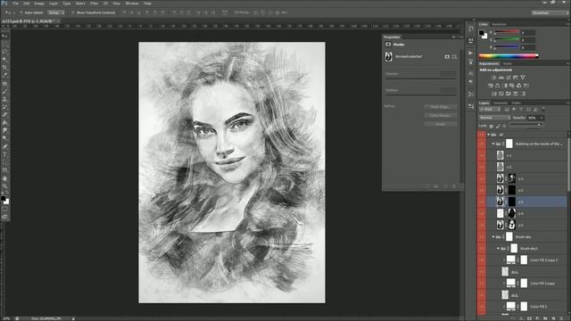571x321 pixels.
Task: Collapse the Brush sky group
Action: (493, 237)
